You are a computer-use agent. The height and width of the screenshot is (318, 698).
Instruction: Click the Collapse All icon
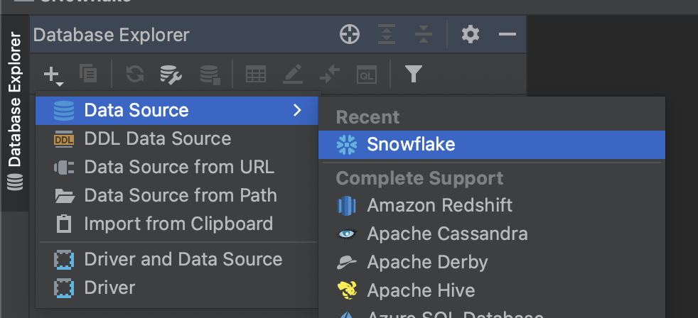(x=424, y=34)
